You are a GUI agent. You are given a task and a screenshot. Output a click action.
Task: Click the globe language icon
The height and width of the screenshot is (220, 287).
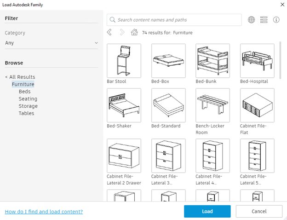click(251, 20)
